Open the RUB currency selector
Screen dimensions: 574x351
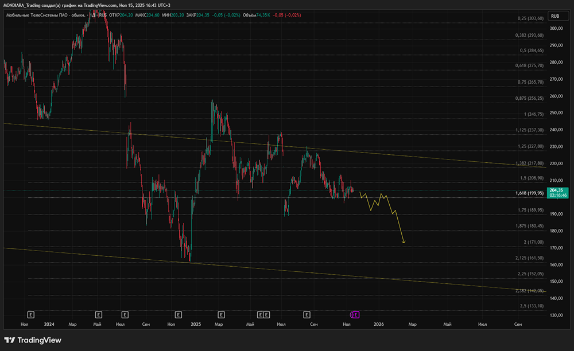[x=555, y=17]
